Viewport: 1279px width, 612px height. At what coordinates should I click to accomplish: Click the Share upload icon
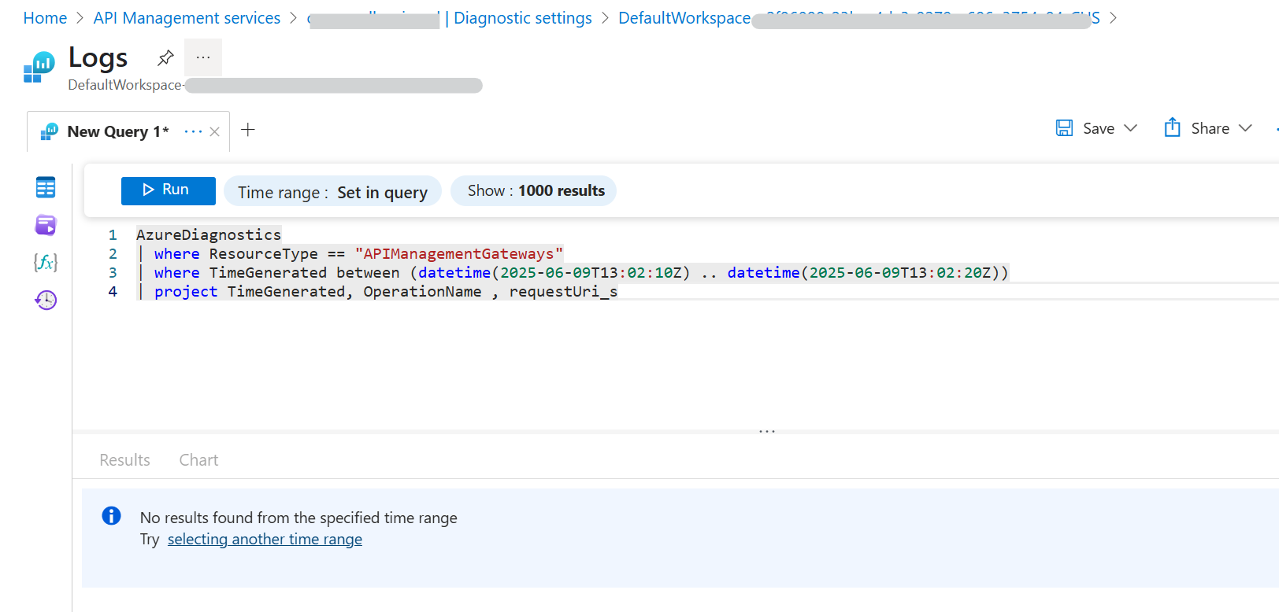1172,127
